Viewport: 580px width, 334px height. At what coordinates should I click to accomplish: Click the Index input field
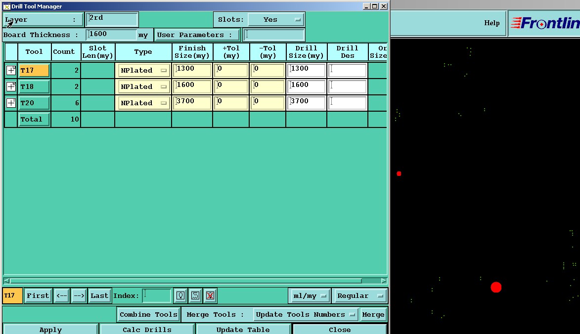pos(157,295)
